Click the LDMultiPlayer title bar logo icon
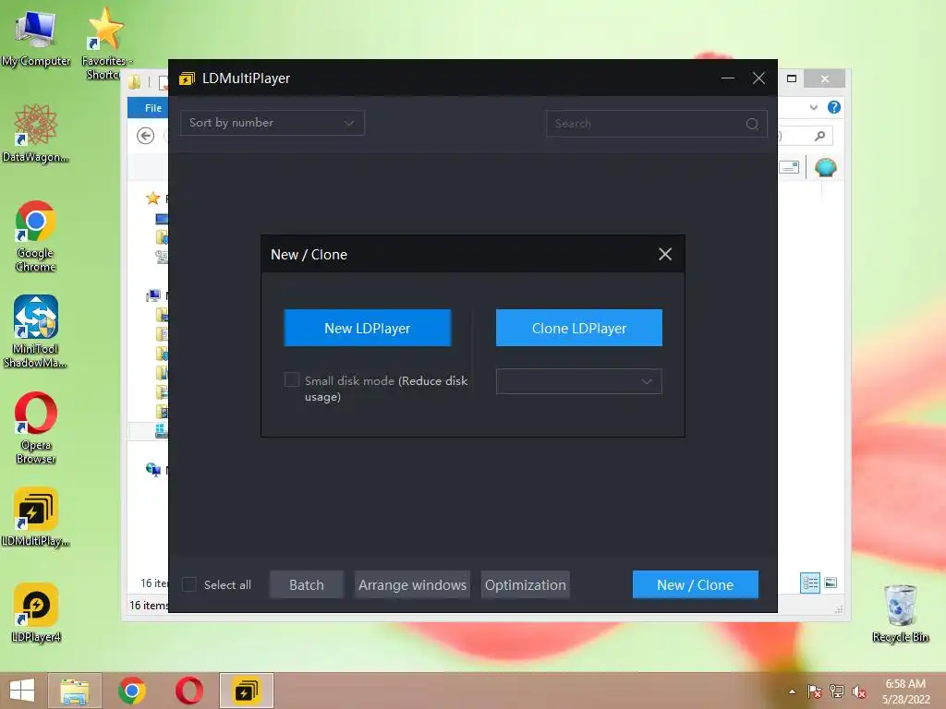 click(x=187, y=78)
